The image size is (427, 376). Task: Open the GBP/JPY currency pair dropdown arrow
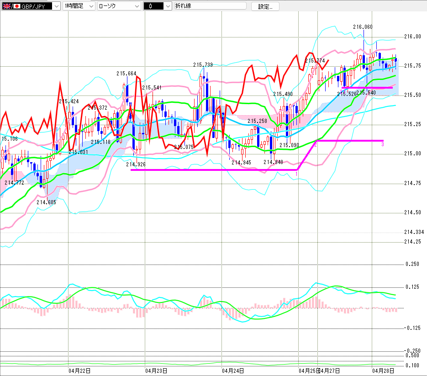56,6
